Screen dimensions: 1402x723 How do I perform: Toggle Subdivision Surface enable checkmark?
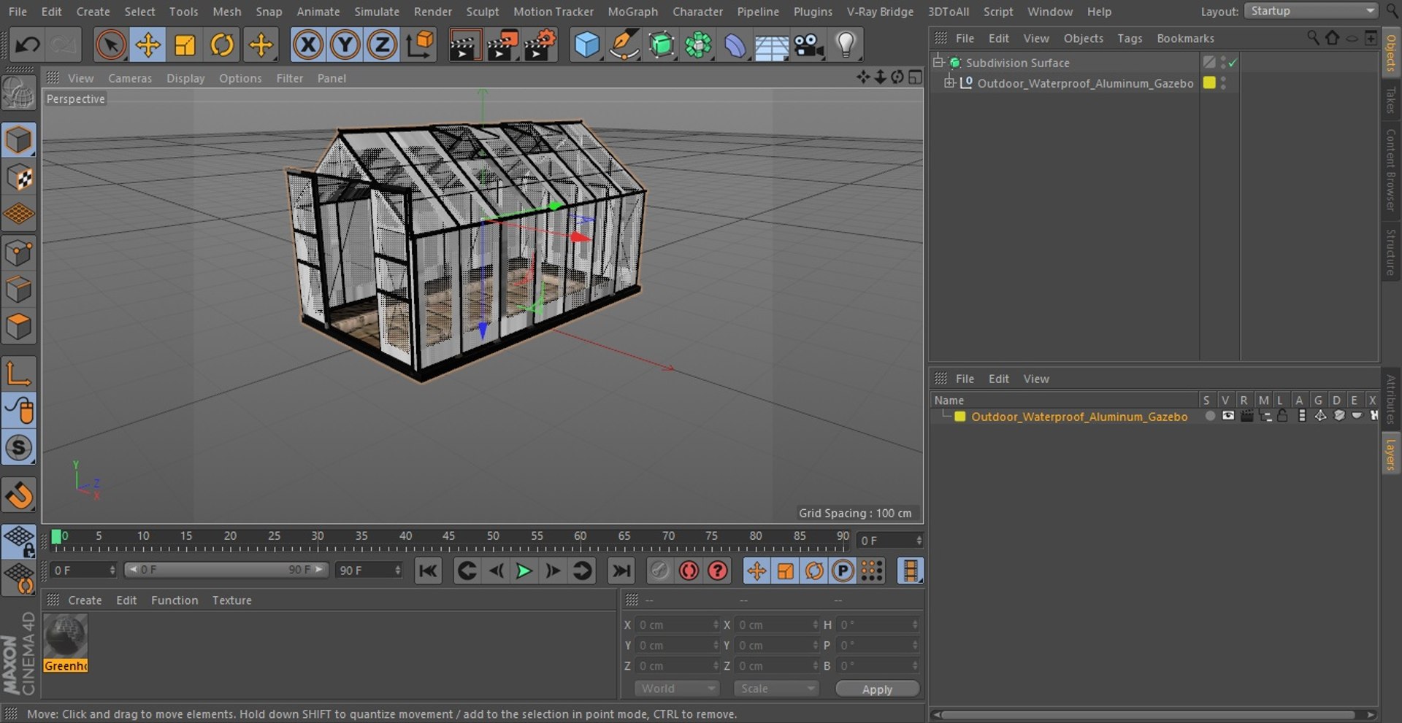click(1233, 63)
